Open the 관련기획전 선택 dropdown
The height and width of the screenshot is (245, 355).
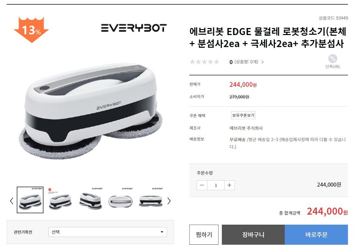(107, 232)
